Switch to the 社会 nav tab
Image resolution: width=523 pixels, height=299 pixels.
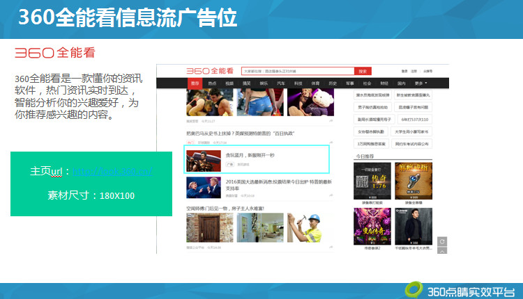[x=367, y=83]
